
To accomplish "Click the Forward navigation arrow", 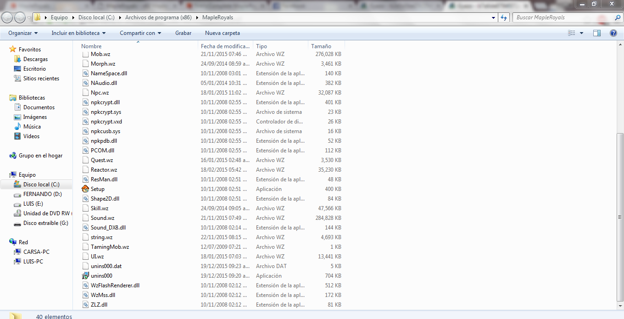I will pyautogui.click(x=20, y=17).
